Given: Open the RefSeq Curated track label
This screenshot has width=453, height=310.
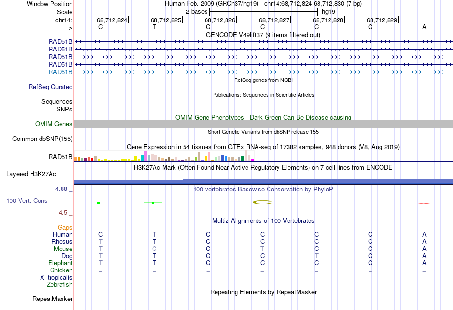Looking at the screenshot, I should (51, 87).
